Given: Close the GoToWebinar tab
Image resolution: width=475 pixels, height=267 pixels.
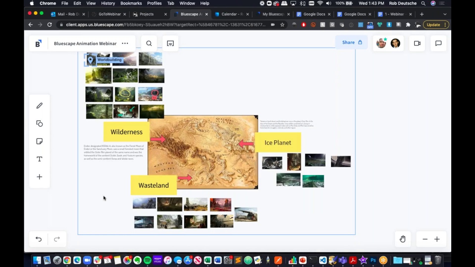Looking at the screenshot, I should pos(125,14).
